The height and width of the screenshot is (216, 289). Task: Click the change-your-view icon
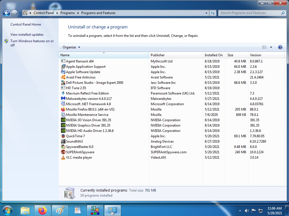(x=264, y=47)
